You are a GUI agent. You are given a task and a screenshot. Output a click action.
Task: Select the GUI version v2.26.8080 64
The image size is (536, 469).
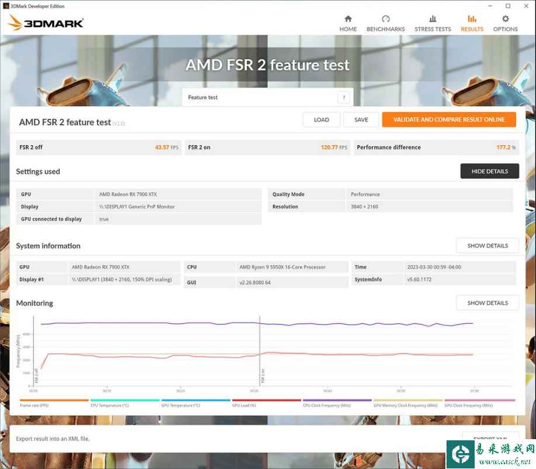255,283
